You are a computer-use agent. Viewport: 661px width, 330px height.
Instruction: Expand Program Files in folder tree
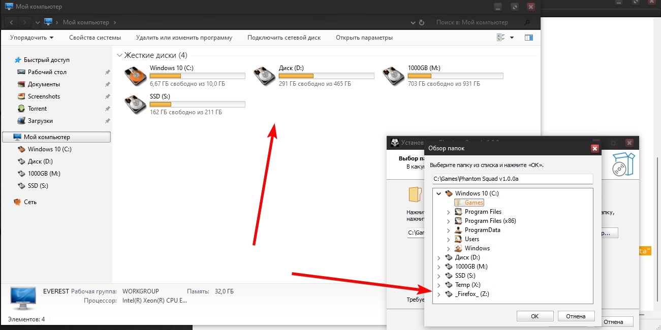448,212
